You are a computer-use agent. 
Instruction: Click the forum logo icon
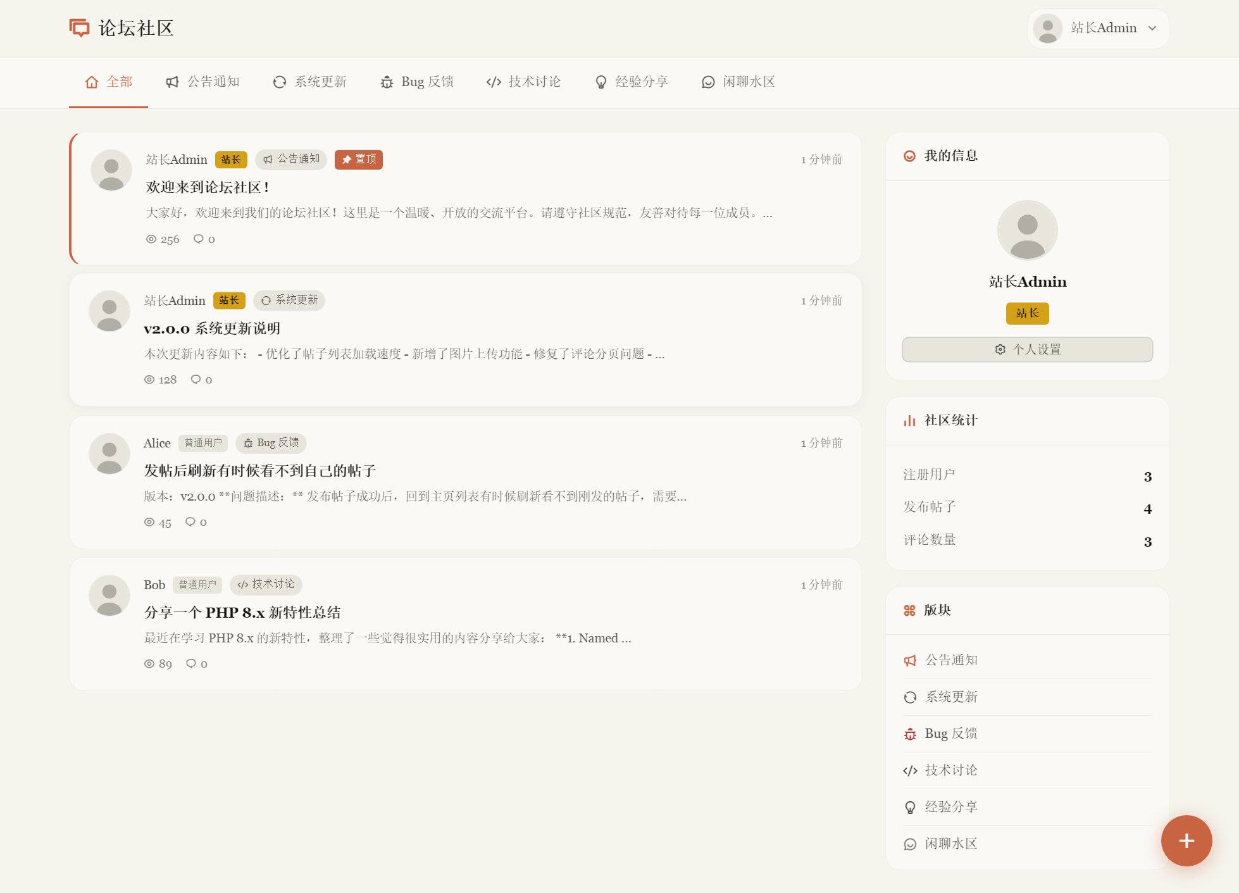pyautogui.click(x=79, y=28)
